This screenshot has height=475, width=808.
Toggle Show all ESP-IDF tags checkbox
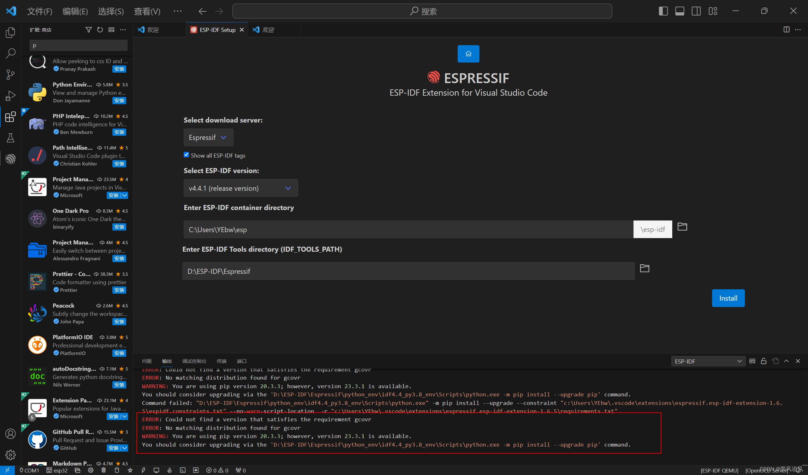[186, 155]
